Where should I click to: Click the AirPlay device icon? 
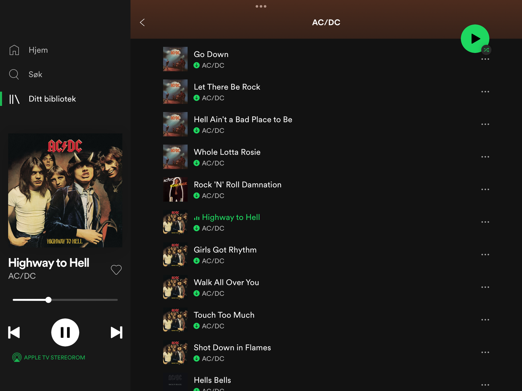[17, 357]
